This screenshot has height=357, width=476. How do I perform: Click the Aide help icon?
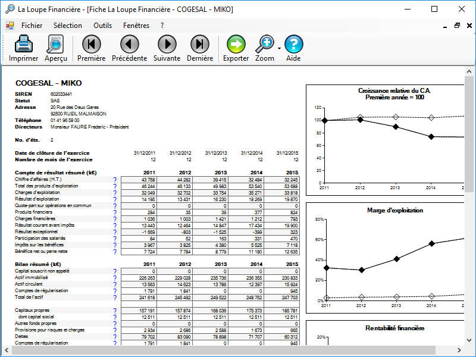[293, 44]
